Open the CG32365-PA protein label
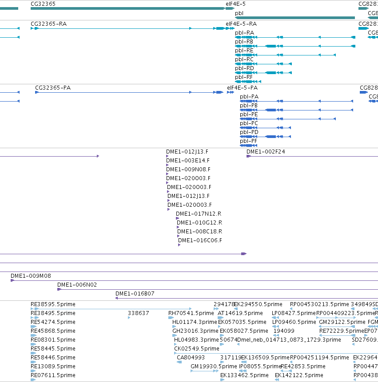 click(x=53, y=88)
